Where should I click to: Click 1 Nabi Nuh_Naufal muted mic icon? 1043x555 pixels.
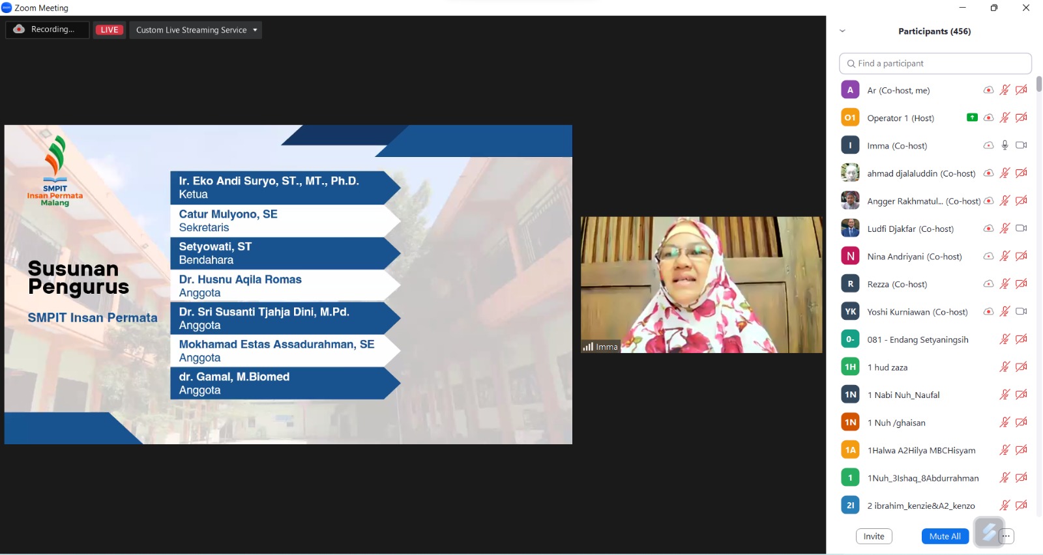[x=1005, y=394]
